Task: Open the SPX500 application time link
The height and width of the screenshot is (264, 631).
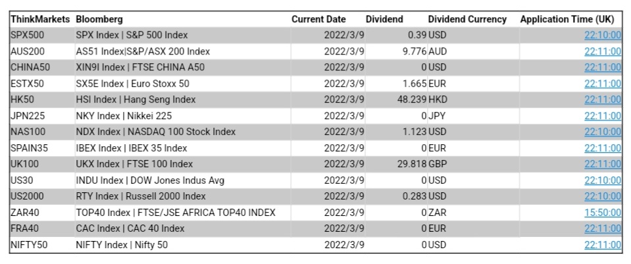Action: click(602, 36)
